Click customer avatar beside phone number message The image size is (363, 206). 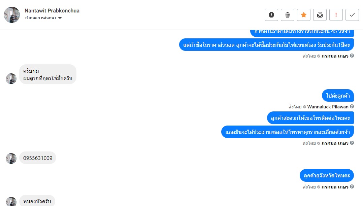[11, 159]
